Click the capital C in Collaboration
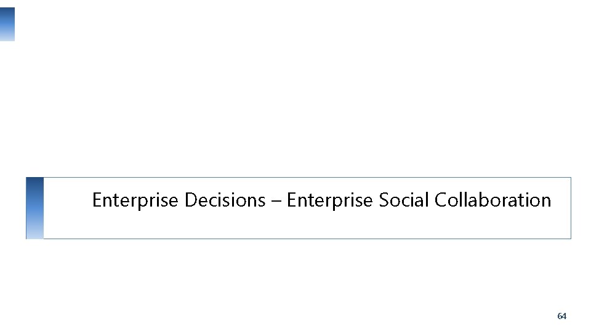The image size is (591, 332). pos(441,200)
